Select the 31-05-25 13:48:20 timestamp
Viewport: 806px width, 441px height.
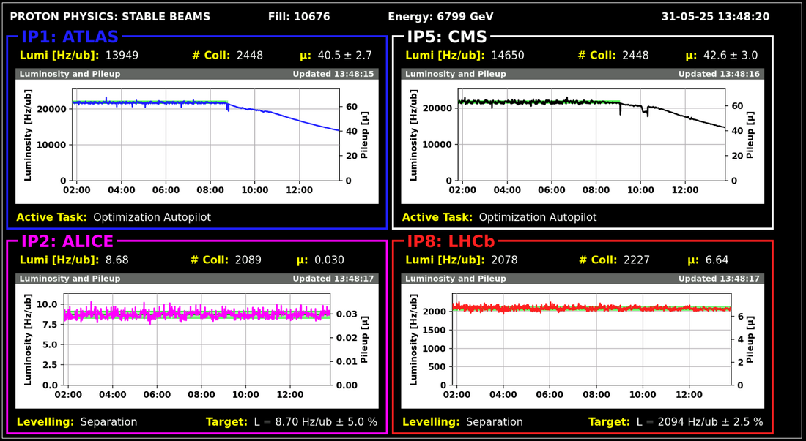(716, 17)
